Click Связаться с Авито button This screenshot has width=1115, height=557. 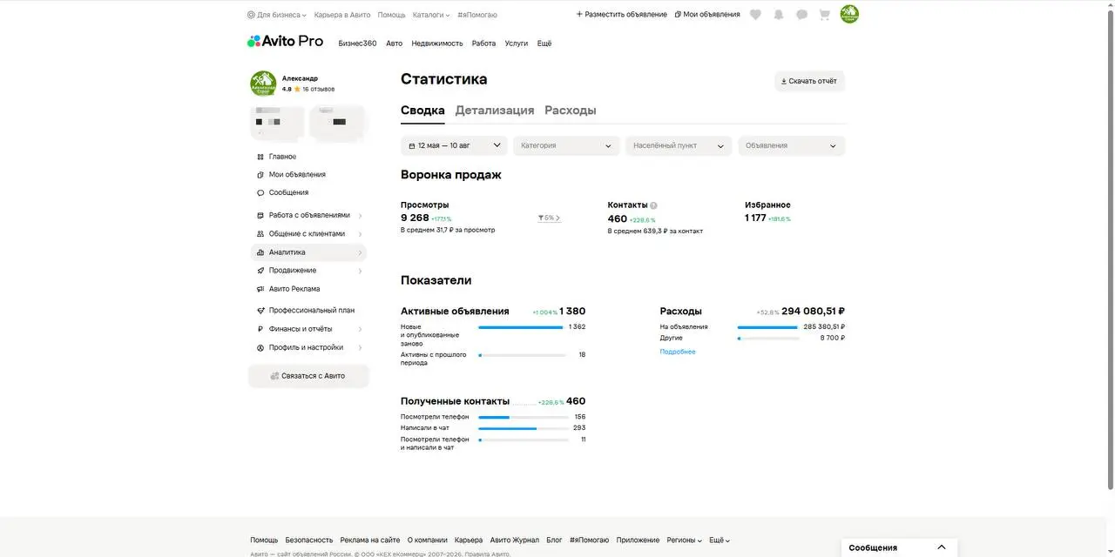(x=308, y=376)
